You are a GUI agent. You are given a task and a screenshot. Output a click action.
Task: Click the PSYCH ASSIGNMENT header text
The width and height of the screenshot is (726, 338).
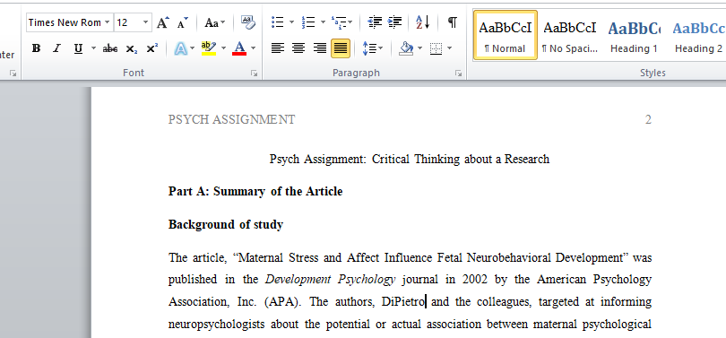click(231, 120)
